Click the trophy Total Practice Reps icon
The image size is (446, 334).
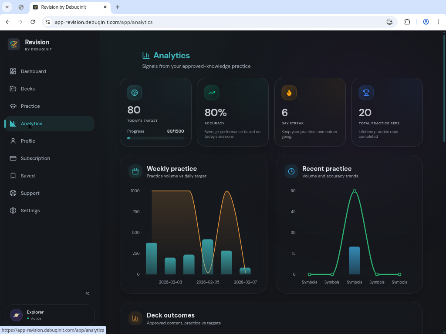pos(366,93)
